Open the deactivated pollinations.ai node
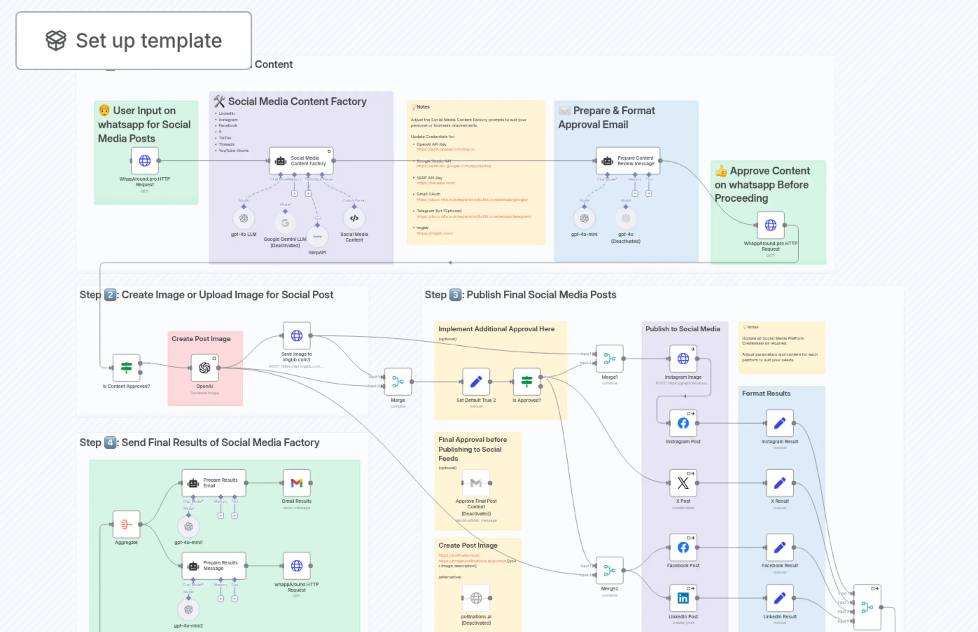Screen dimensions: 978x632 click(x=477, y=598)
